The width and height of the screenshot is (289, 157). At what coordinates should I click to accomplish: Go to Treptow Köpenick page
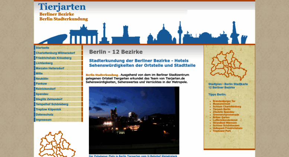[58, 109]
